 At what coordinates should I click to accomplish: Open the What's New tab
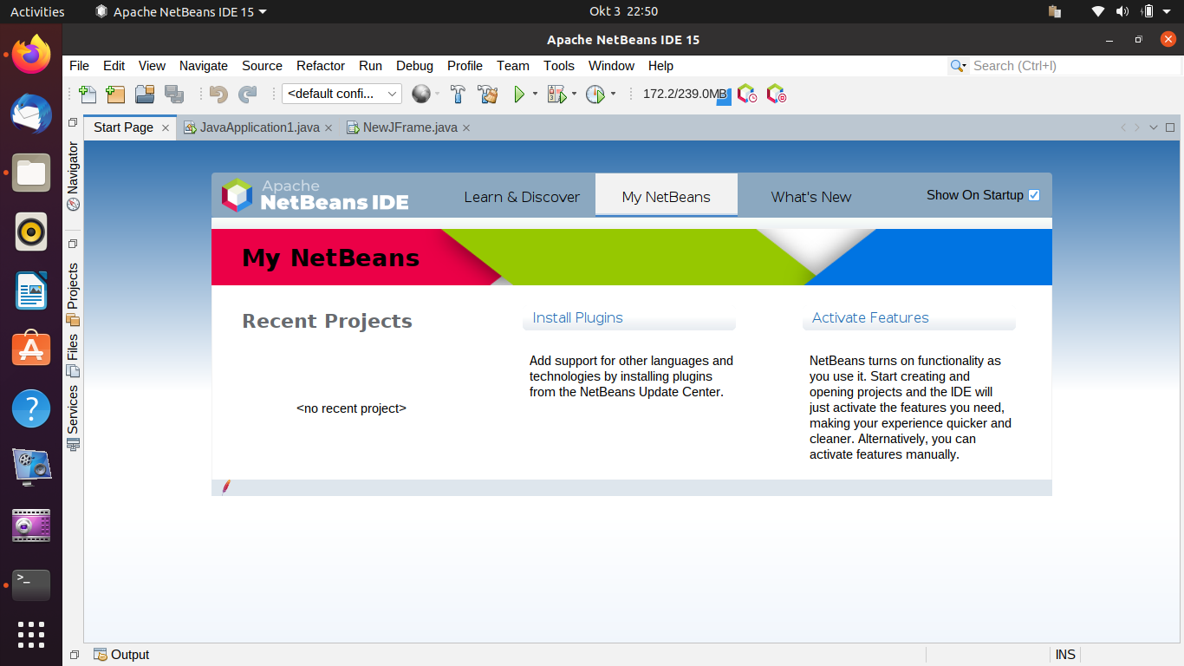[x=811, y=197]
